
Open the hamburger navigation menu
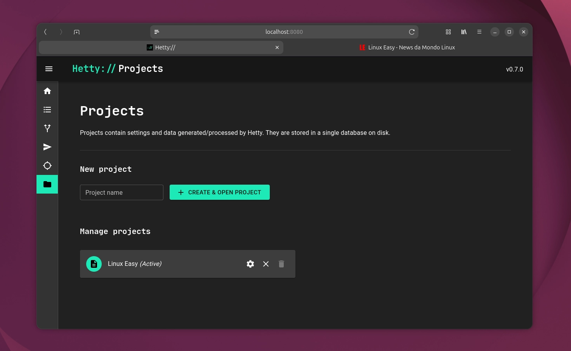click(x=49, y=69)
